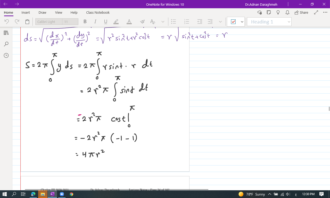Clear all formatting

(153, 22)
